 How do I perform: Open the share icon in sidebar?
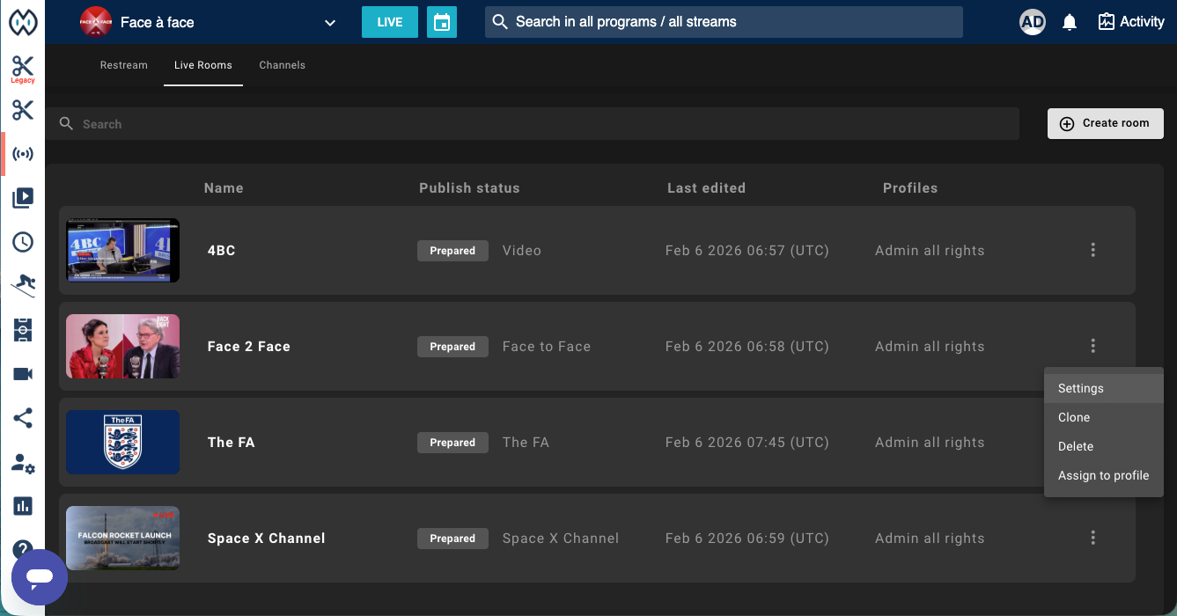coord(23,418)
